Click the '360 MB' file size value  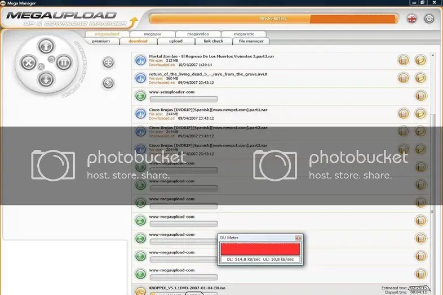(x=172, y=78)
